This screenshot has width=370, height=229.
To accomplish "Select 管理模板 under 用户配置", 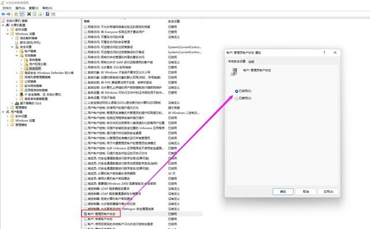I will (21, 125).
